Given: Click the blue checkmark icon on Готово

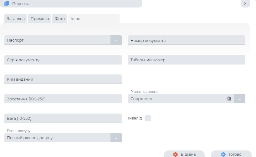Looking at the screenshot, I should [223, 154].
